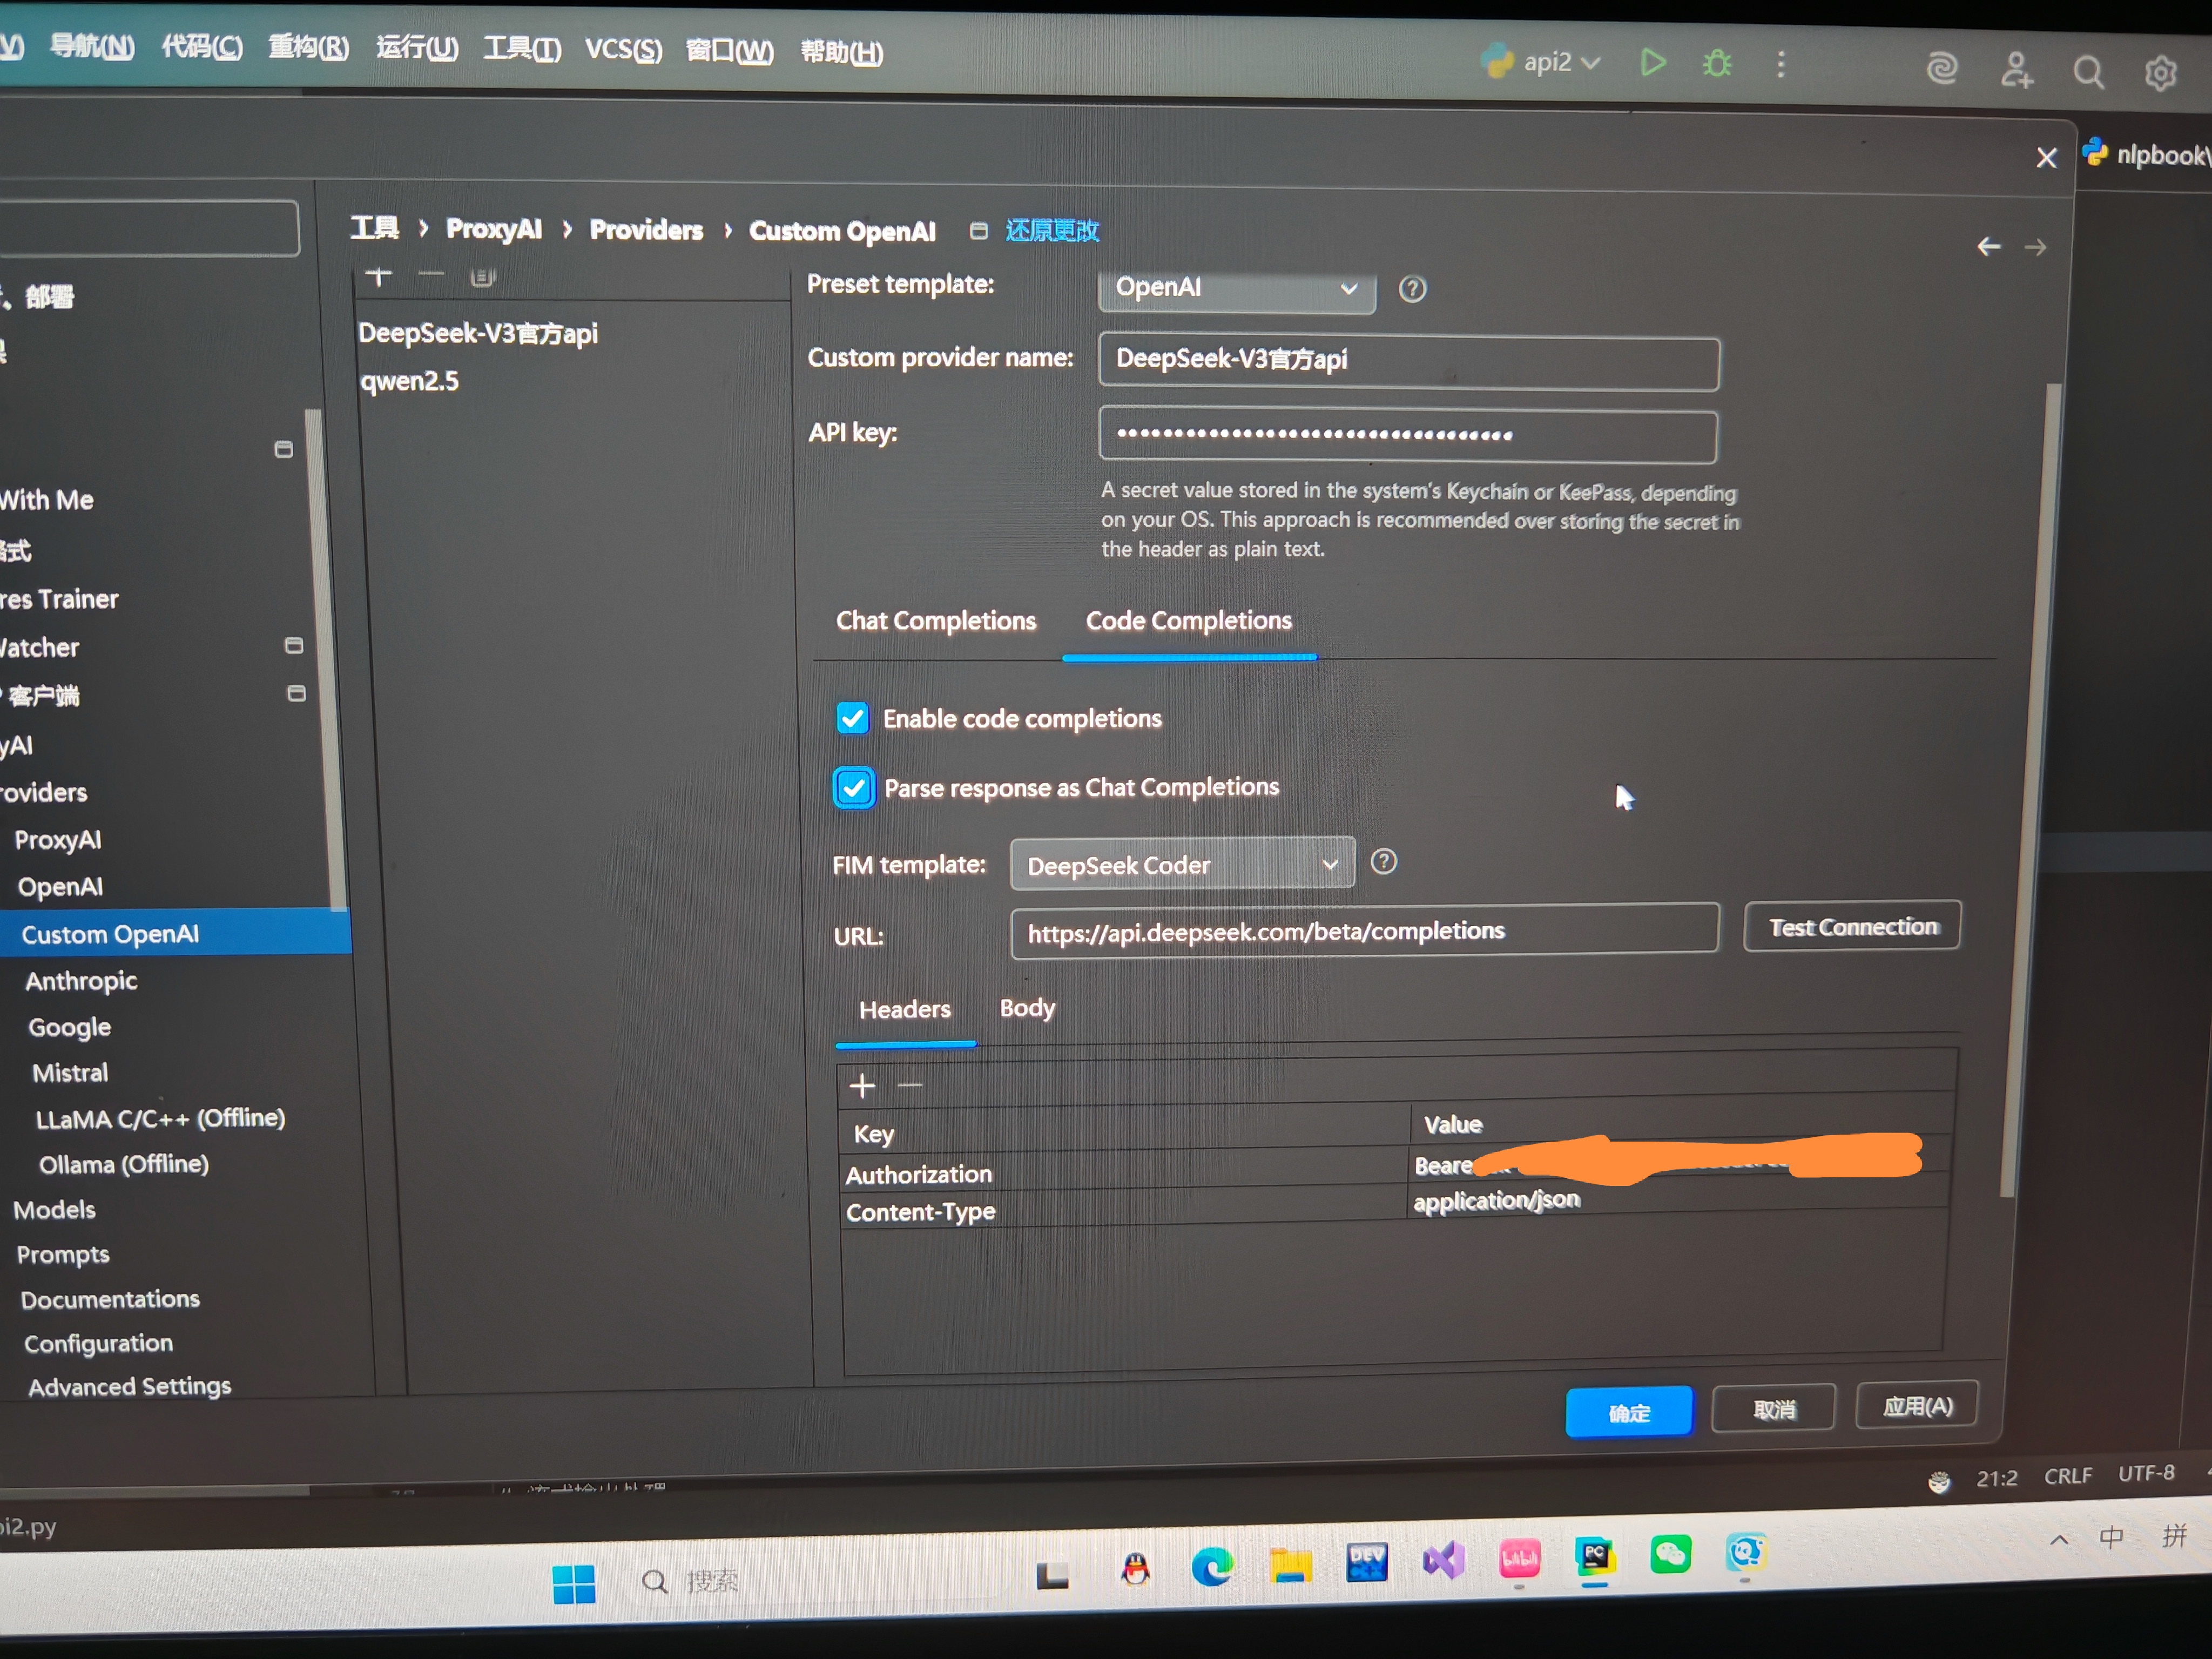
Task: Open WeChat from the taskbar
Action: pyautogui.click(x=1670, y=1554)
